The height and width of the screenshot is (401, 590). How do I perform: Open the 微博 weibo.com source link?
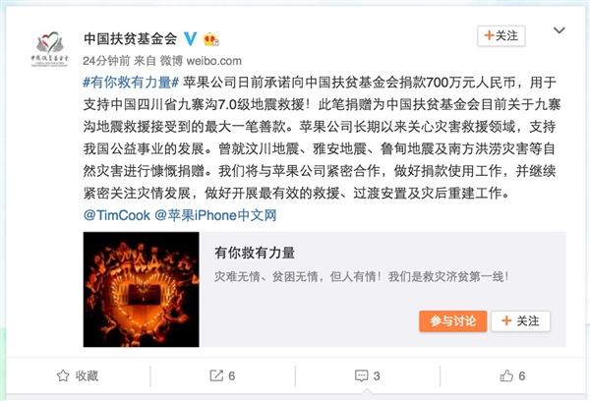tap(201, 61)
